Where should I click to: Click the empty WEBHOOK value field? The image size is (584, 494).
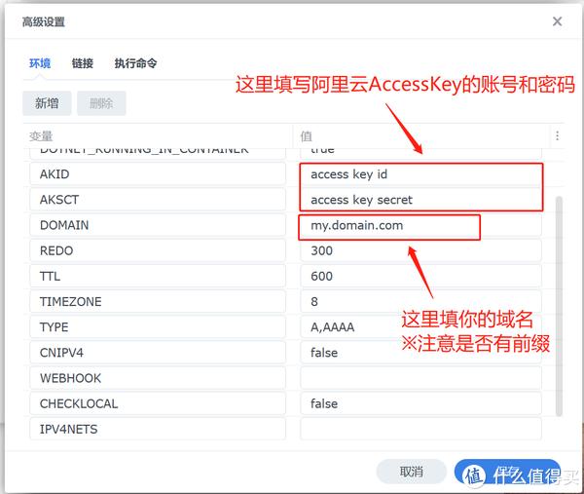420,378
